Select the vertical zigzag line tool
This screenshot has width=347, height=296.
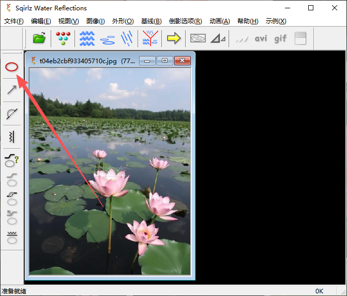(12, 137)
